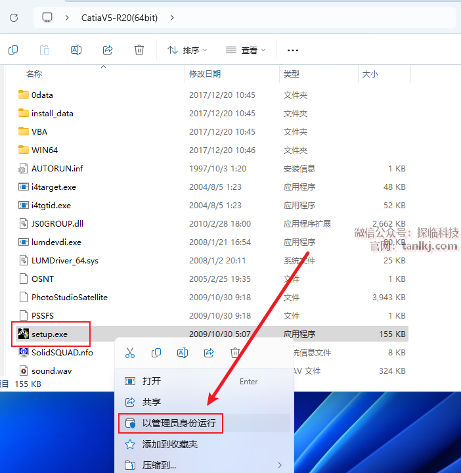Viewport: 461px width, 473px height.
Task: Select the setup.exe file
Action: pos(49,334)
